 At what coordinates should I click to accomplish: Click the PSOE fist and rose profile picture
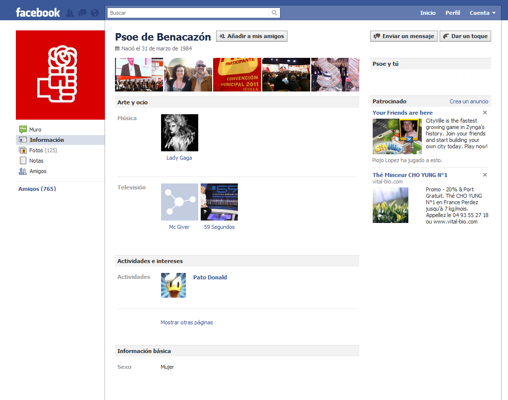(60, 75)
